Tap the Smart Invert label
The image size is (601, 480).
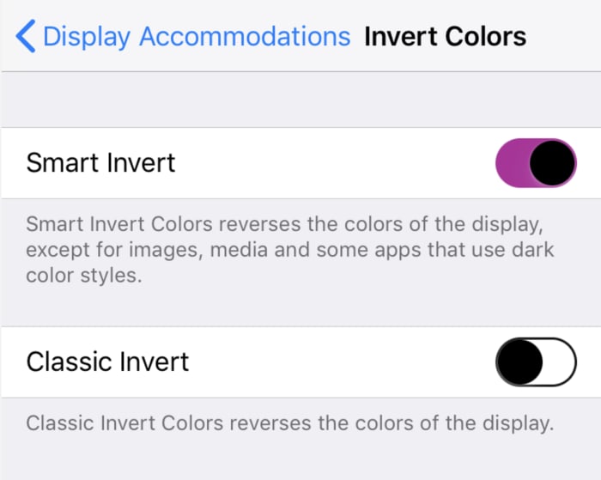[100, 162]
